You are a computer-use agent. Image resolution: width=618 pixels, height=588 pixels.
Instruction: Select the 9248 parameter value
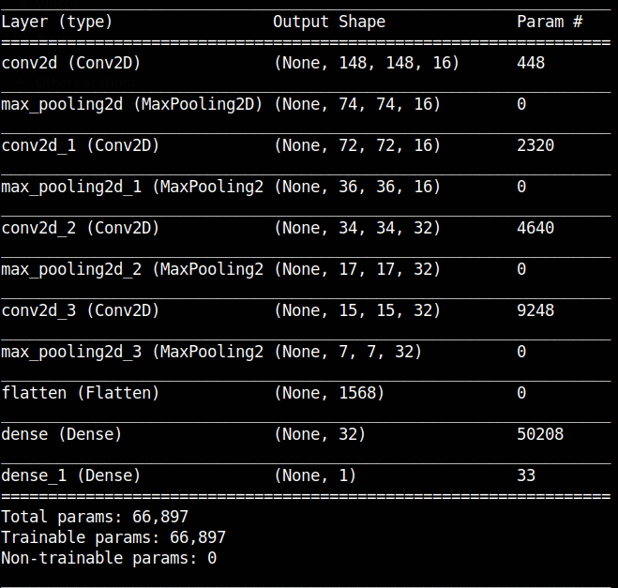pos(535,310)
